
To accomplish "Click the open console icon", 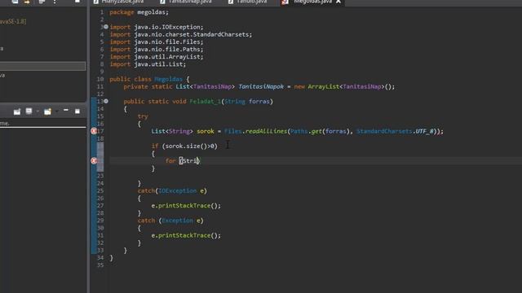I will click(x=47, y=112).
